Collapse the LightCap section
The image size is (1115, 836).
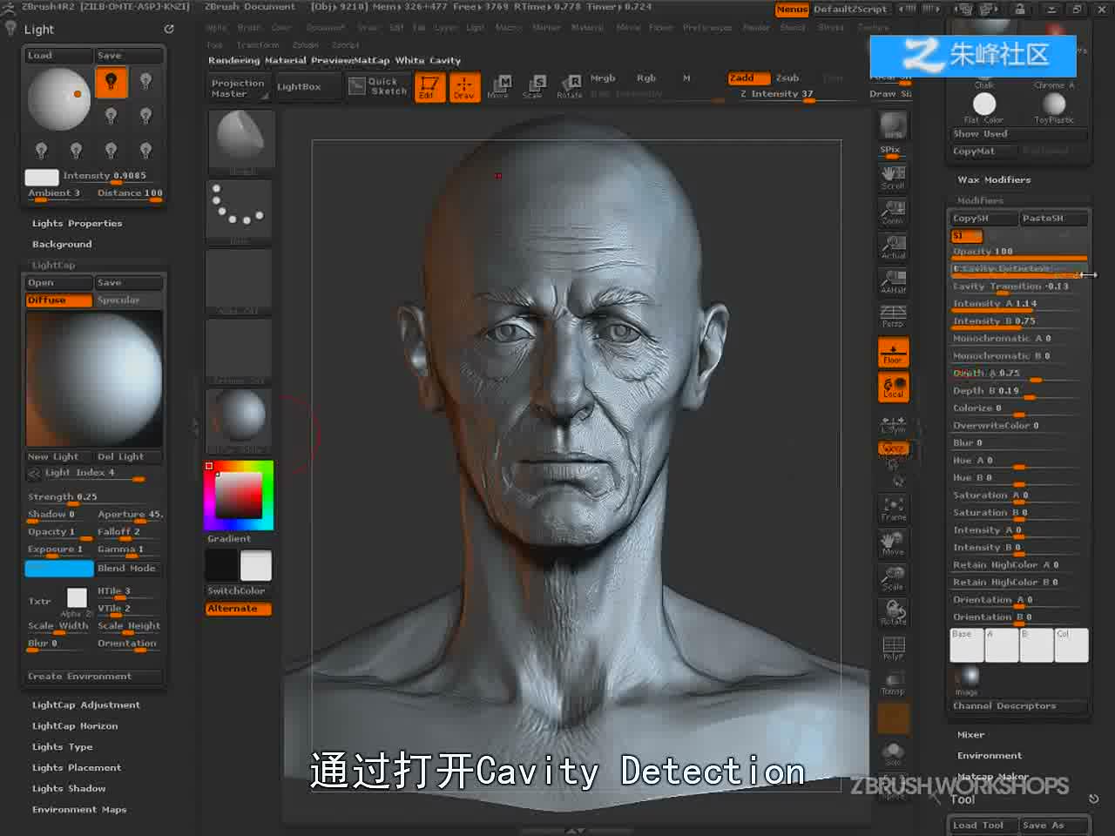(53, 265)
